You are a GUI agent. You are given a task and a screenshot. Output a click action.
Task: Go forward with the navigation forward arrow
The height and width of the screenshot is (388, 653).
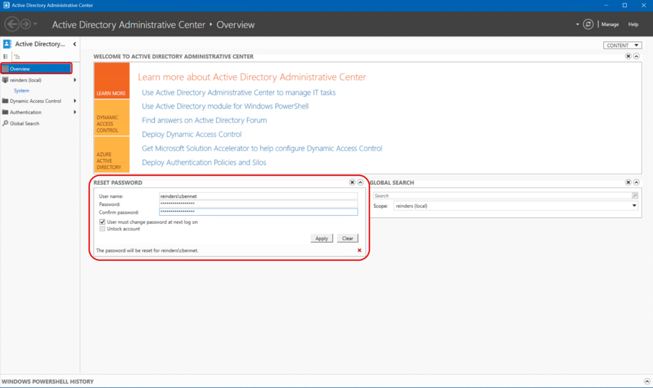point(26,24)
